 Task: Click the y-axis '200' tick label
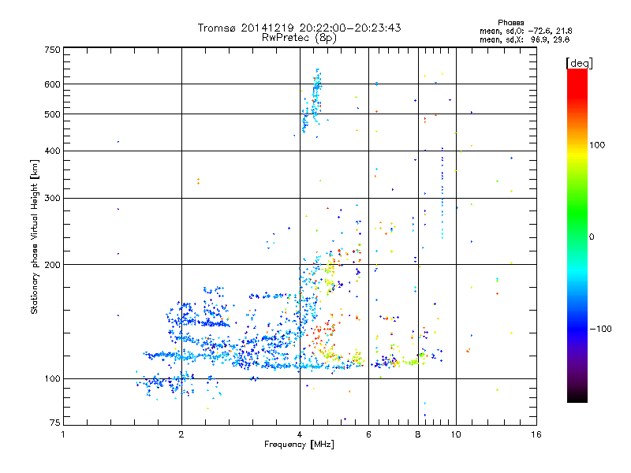(52, 265)
